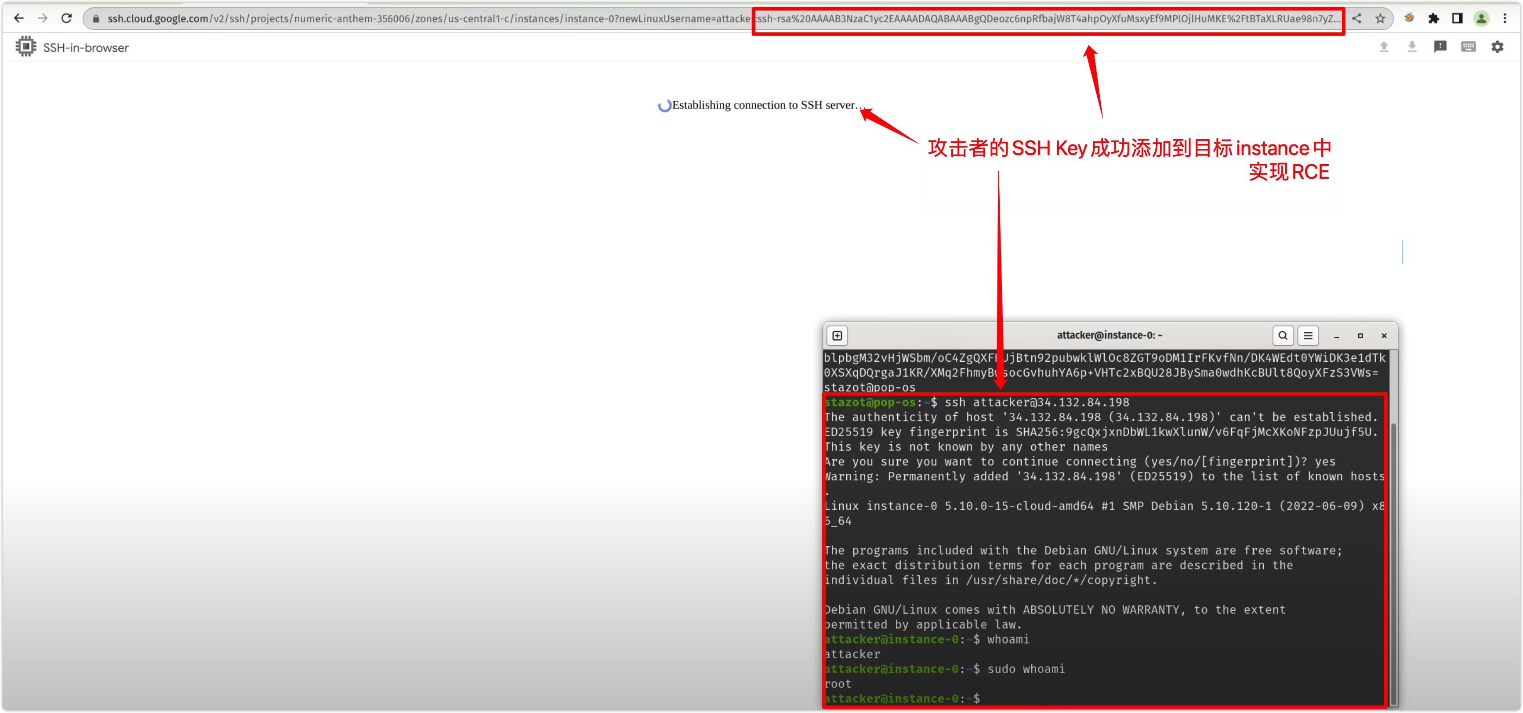Image resolution: width=1523 pixels, height=713 pixels.
Task: Click the 'root' output line in terminal
Action: point(838,684)
